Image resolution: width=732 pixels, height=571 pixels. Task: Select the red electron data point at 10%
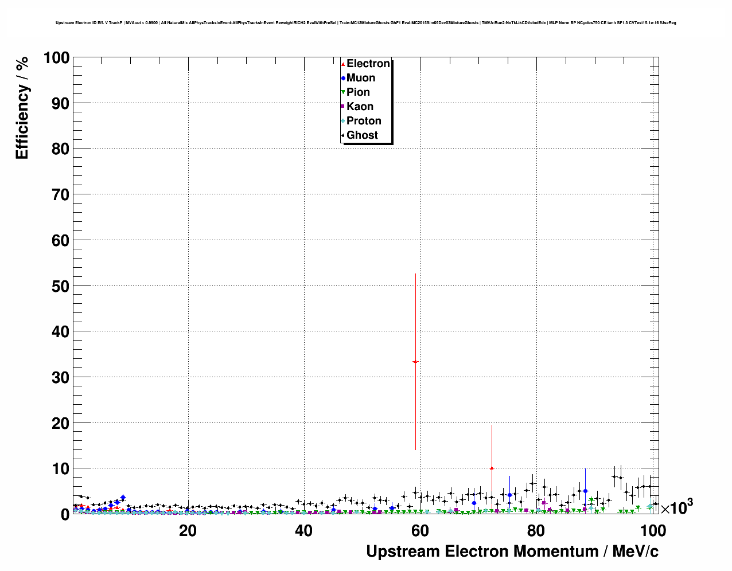(492, 468)
